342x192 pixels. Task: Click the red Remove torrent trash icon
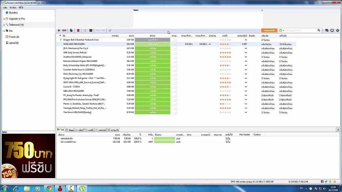78,30
